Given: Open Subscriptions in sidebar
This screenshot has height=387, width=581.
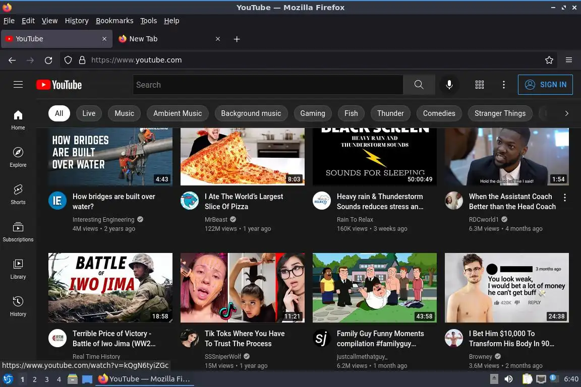Looking at the screenshot, I should point(18,232).
